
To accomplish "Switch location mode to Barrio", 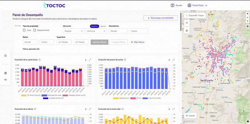I will 103,26.
